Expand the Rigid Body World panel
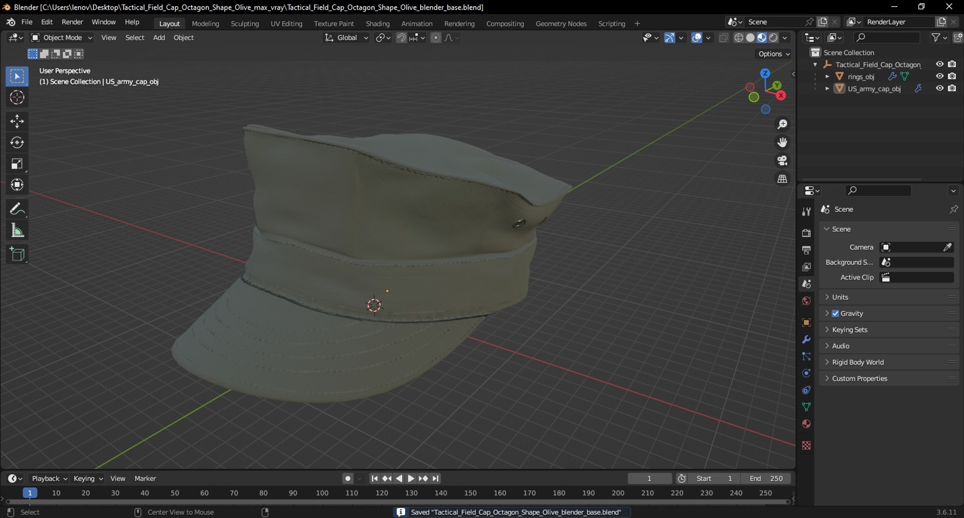 pyautogui.click(x=889, y=362)
